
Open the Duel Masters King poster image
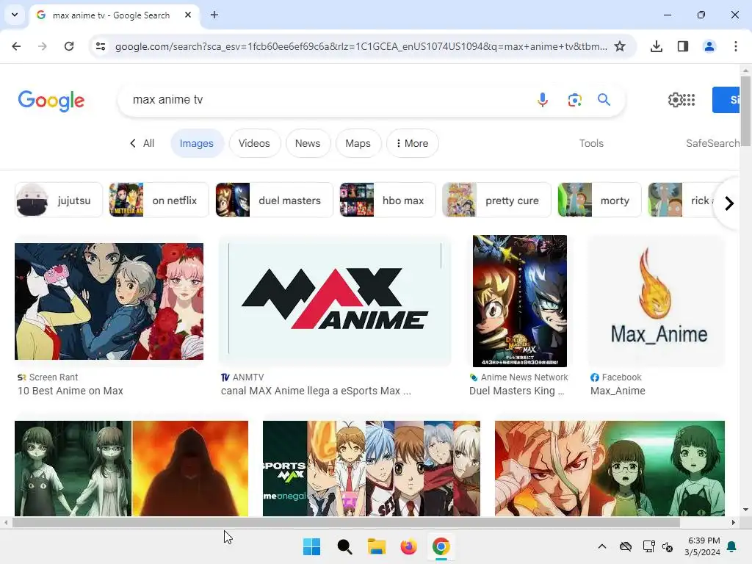tap(520, 301)
